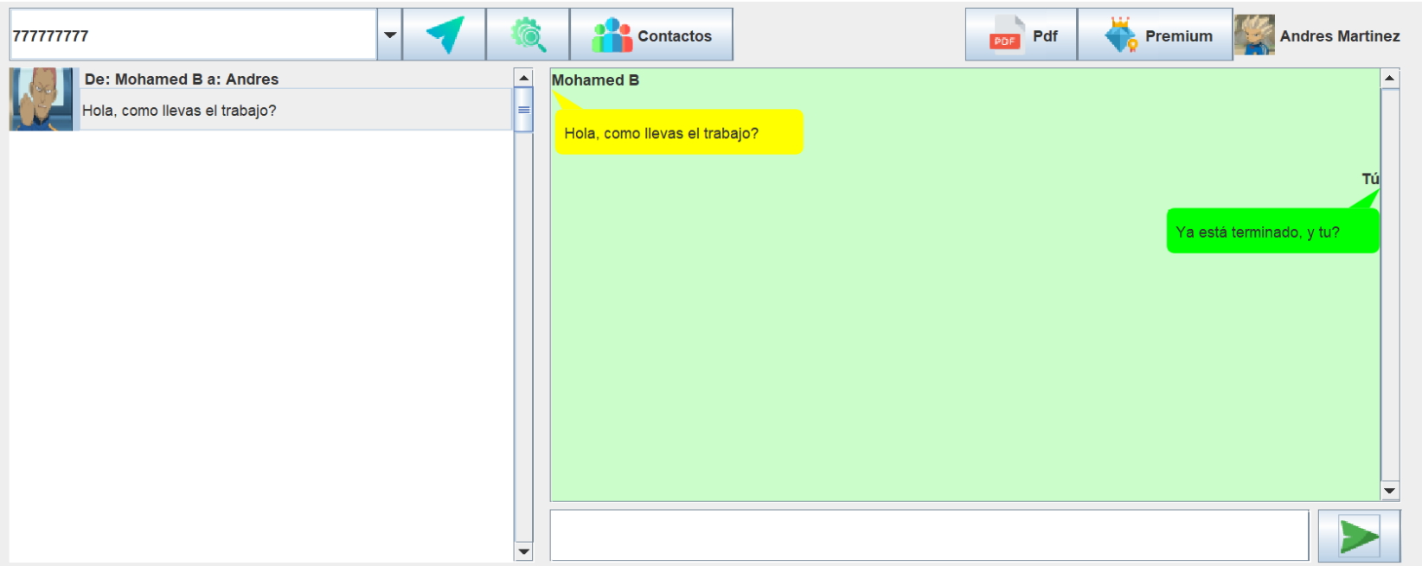Click the chat list scrollbar thumb
Screen dimensions: 1422x566
pyautogui.click(x=523, y=110)
